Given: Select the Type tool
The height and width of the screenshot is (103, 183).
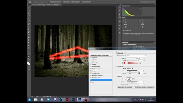Looking at the screenshot, I should click(x=29, y=48).
